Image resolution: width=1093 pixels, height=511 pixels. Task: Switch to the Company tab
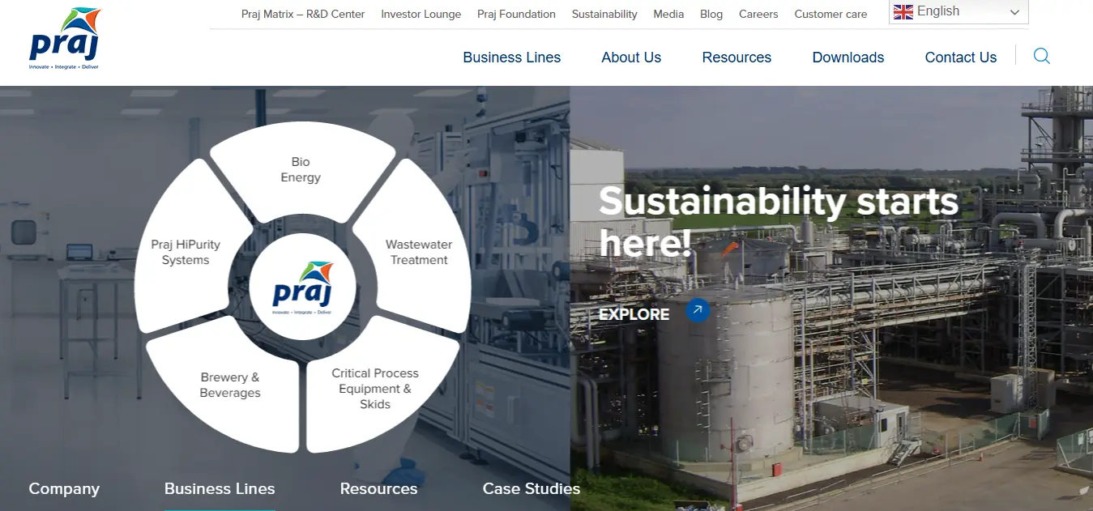click(x=64, y=488)
